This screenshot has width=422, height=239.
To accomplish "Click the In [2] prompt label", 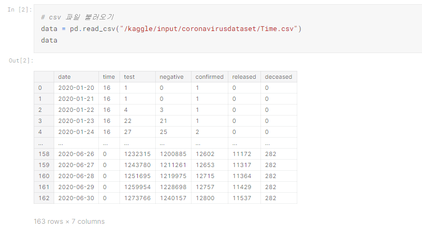I will tap(19, 9).
